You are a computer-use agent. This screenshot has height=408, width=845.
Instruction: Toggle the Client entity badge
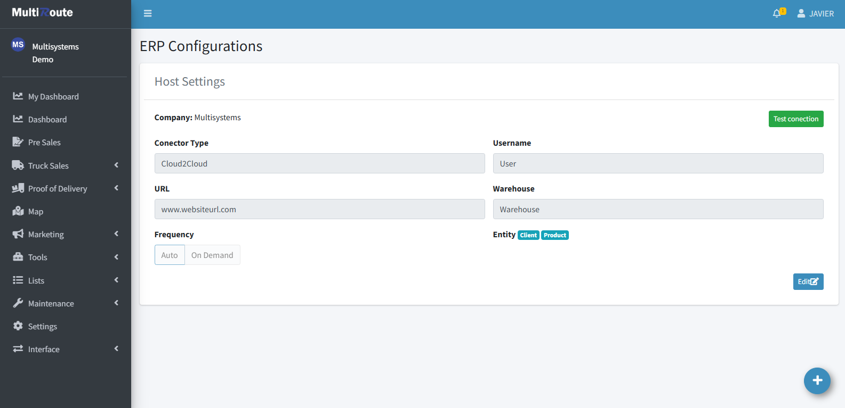click(528, 235)
